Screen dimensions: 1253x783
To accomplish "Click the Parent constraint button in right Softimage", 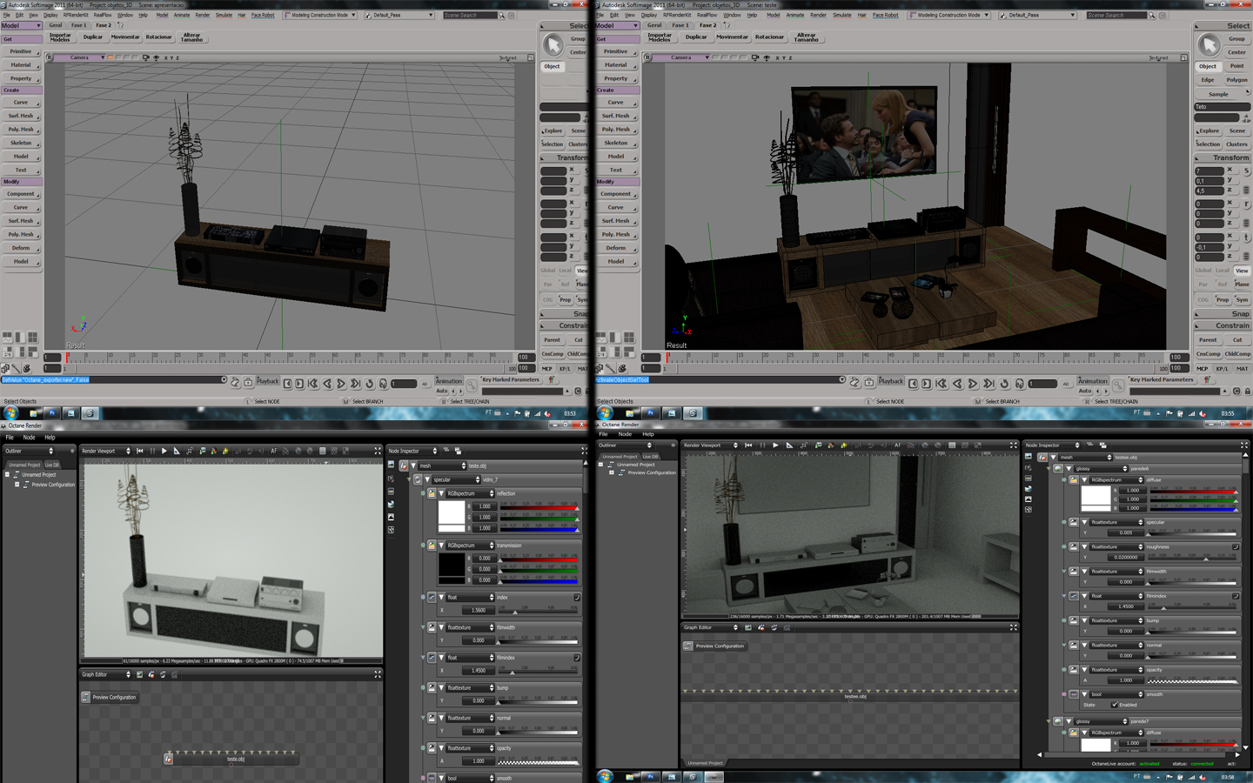I will click(1208, 340).
